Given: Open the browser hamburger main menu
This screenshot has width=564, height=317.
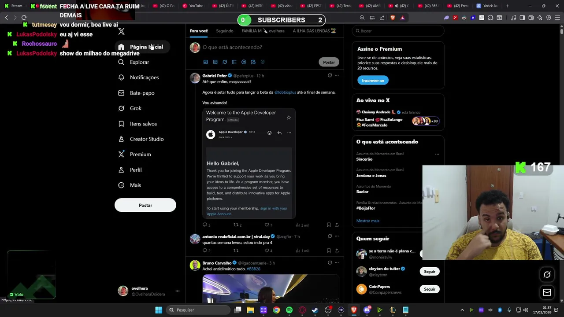Looking at the screenshot, I should click(557, 18).
